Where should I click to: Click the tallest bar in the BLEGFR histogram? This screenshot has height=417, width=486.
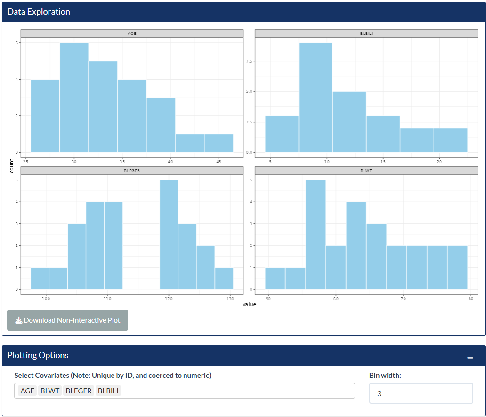169,234
